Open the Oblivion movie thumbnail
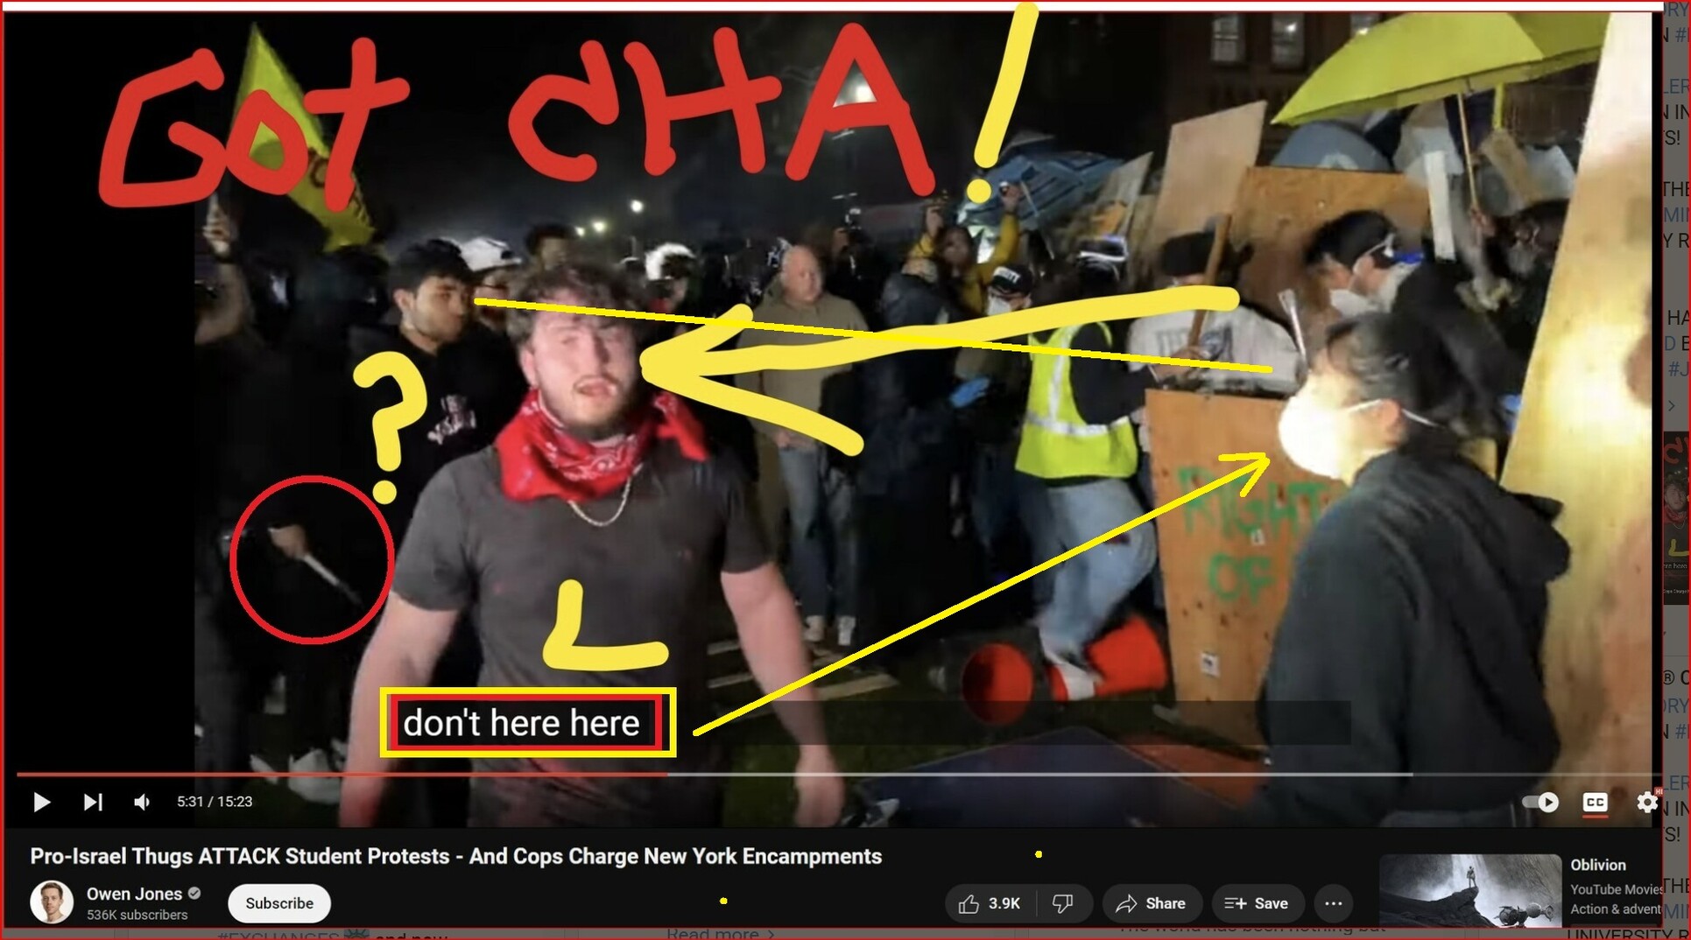1691x940 pixels. [x=1469, y=891]
